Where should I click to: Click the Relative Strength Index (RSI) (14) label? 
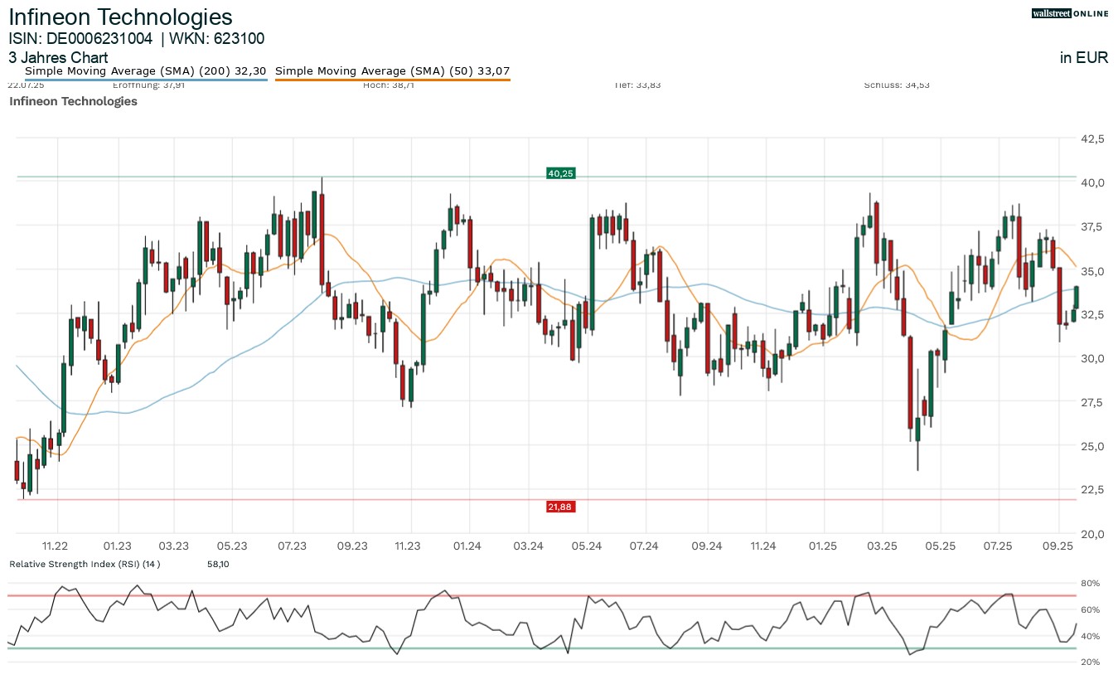tap(85, 564)
